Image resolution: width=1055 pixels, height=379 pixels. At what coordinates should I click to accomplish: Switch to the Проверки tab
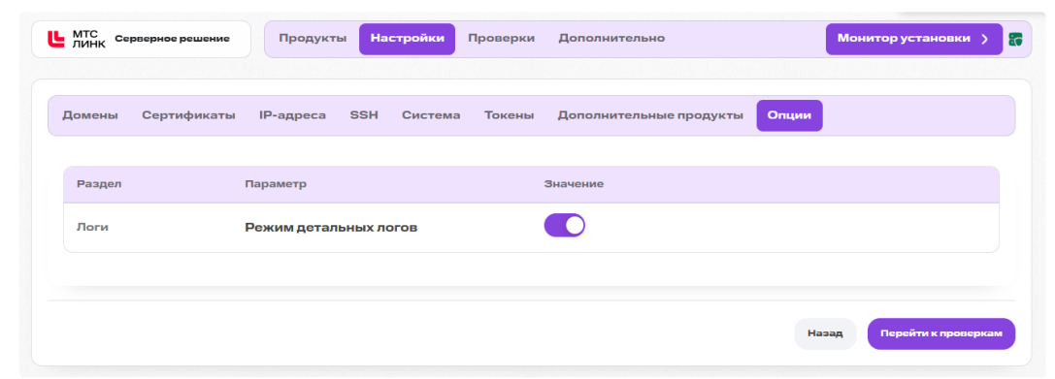(x=501, y=39)
